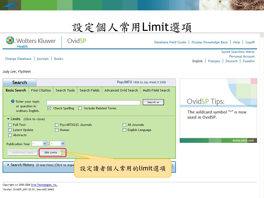Switch to the Basic Search tab
The image size is (264, 198).
[x=16, y=90]
